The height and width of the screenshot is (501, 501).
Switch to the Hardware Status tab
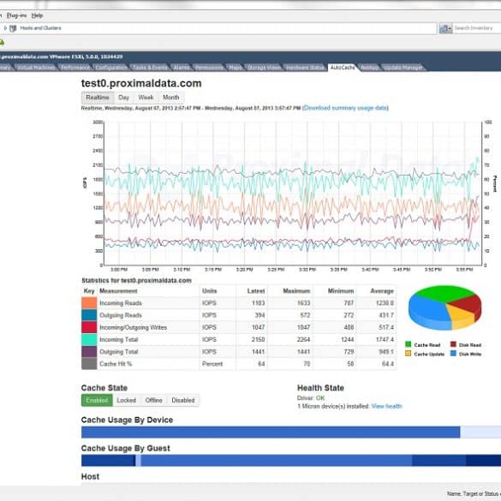305,68
